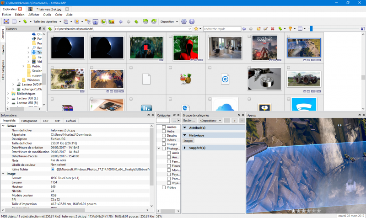Rotate image counter-clockwise
Viewport: 366px width, 218px height.
(x=145, y=21)
